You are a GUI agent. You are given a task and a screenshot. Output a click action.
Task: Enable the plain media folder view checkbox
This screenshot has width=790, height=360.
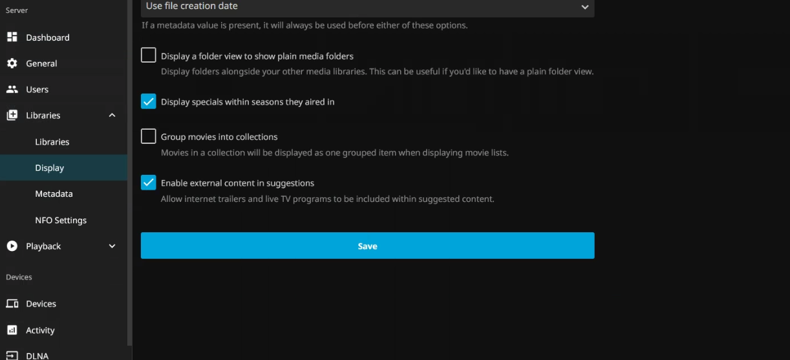(149, 55)
